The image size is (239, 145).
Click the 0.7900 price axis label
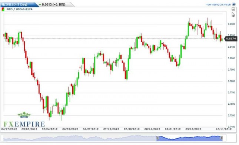pyautogui.click(x=231, y=70)
